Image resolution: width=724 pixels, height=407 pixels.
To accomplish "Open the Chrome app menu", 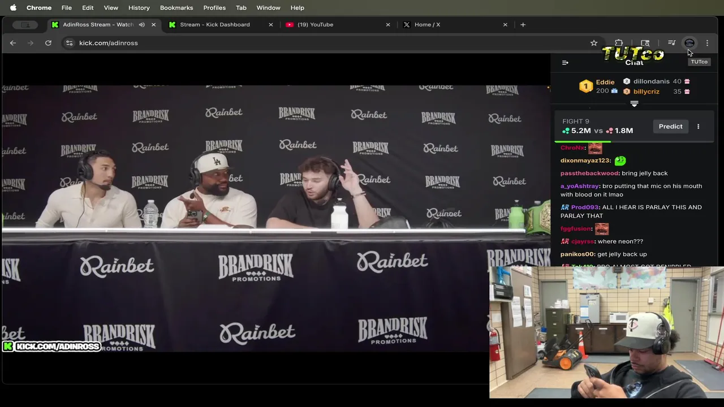I will (x=39, y=8).
